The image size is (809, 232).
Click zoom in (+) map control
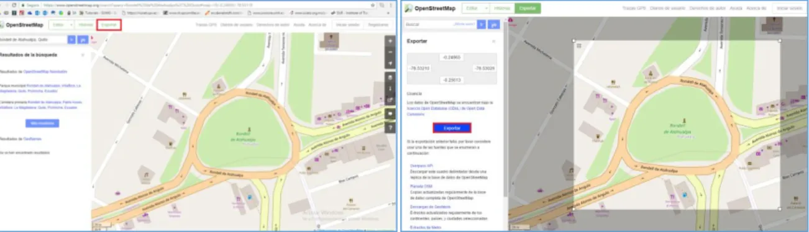point(390,41)
